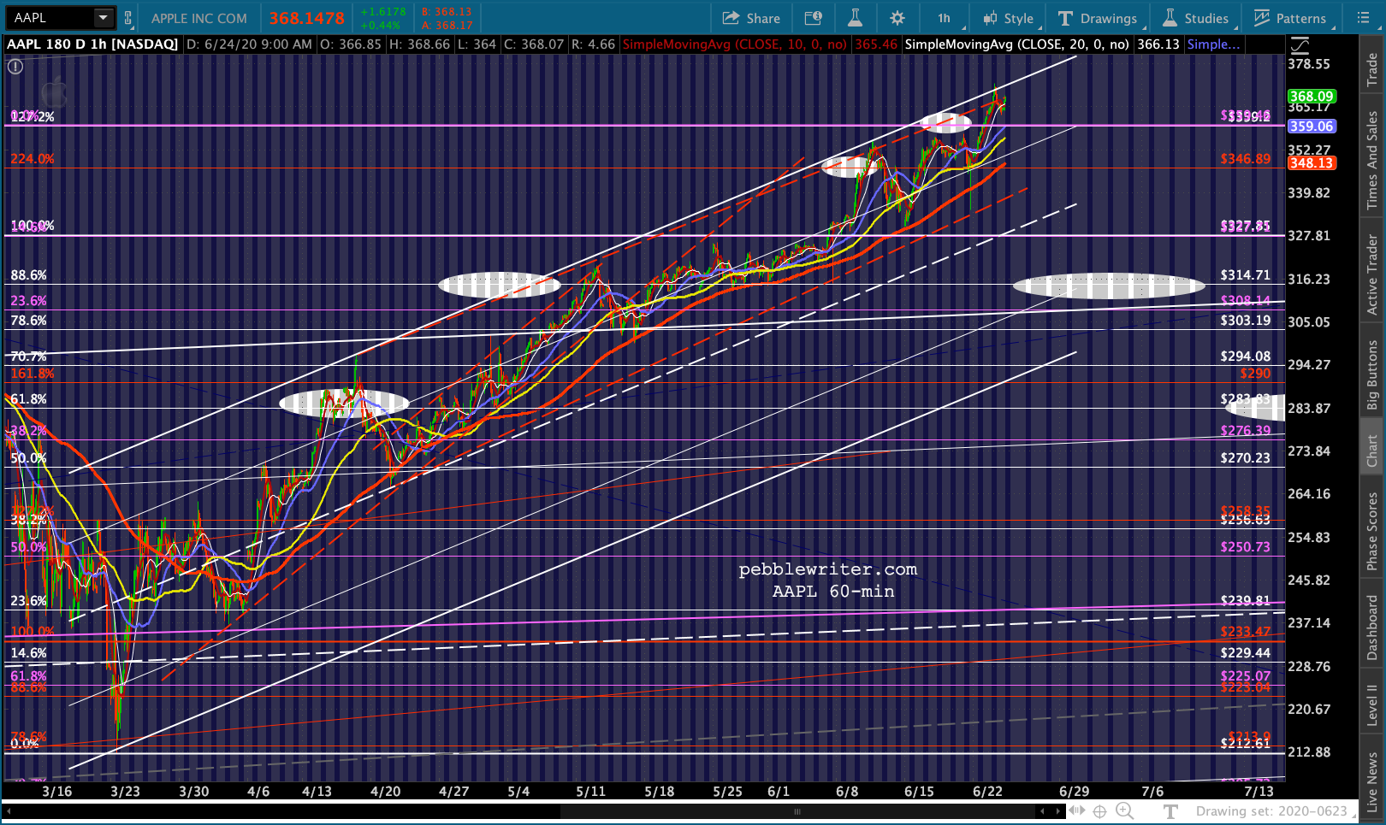Click the +0.44% percent change value
The width and height of the screenshot is (1386, 825).
click(x=381, y=25)
